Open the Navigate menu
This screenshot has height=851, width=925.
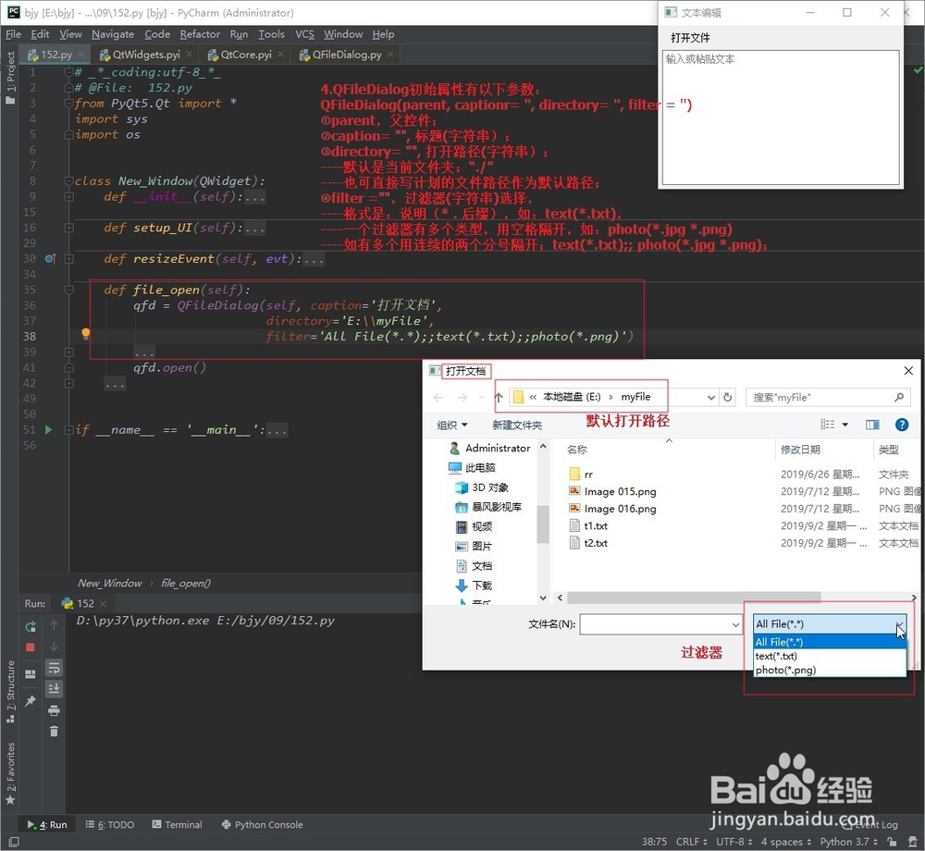113,34
